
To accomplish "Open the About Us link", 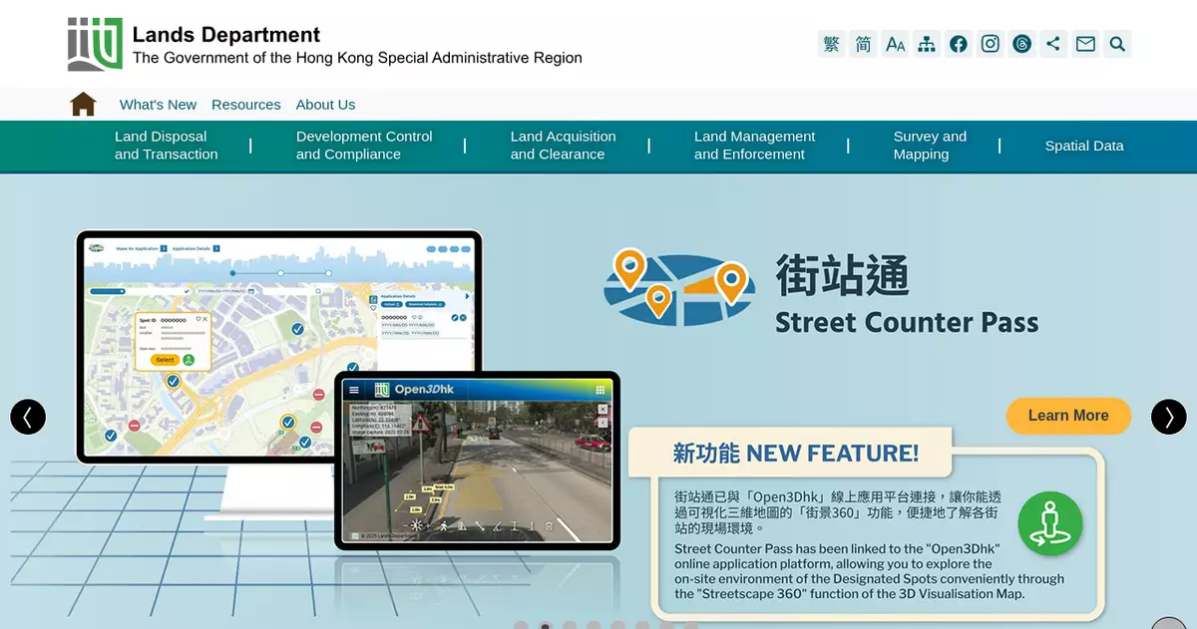I will point(325,105).
